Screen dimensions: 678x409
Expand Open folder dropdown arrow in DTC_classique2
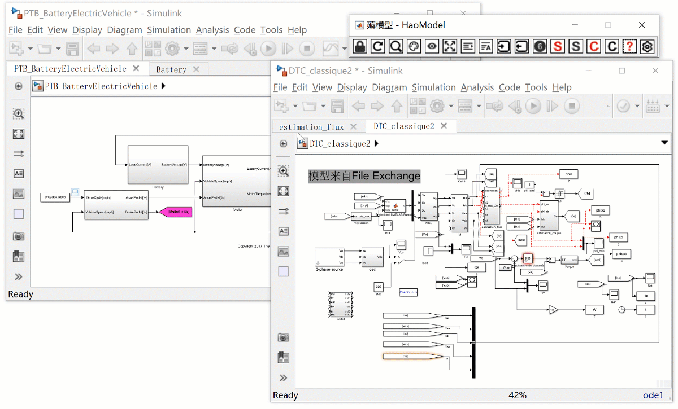323,106
